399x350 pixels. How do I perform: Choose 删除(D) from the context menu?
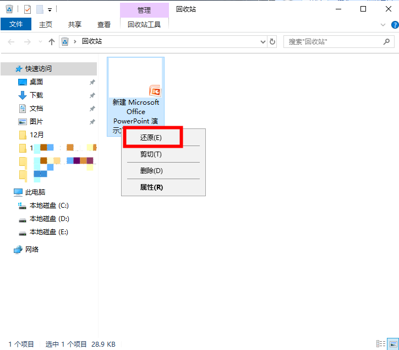(x=163, y=170)
